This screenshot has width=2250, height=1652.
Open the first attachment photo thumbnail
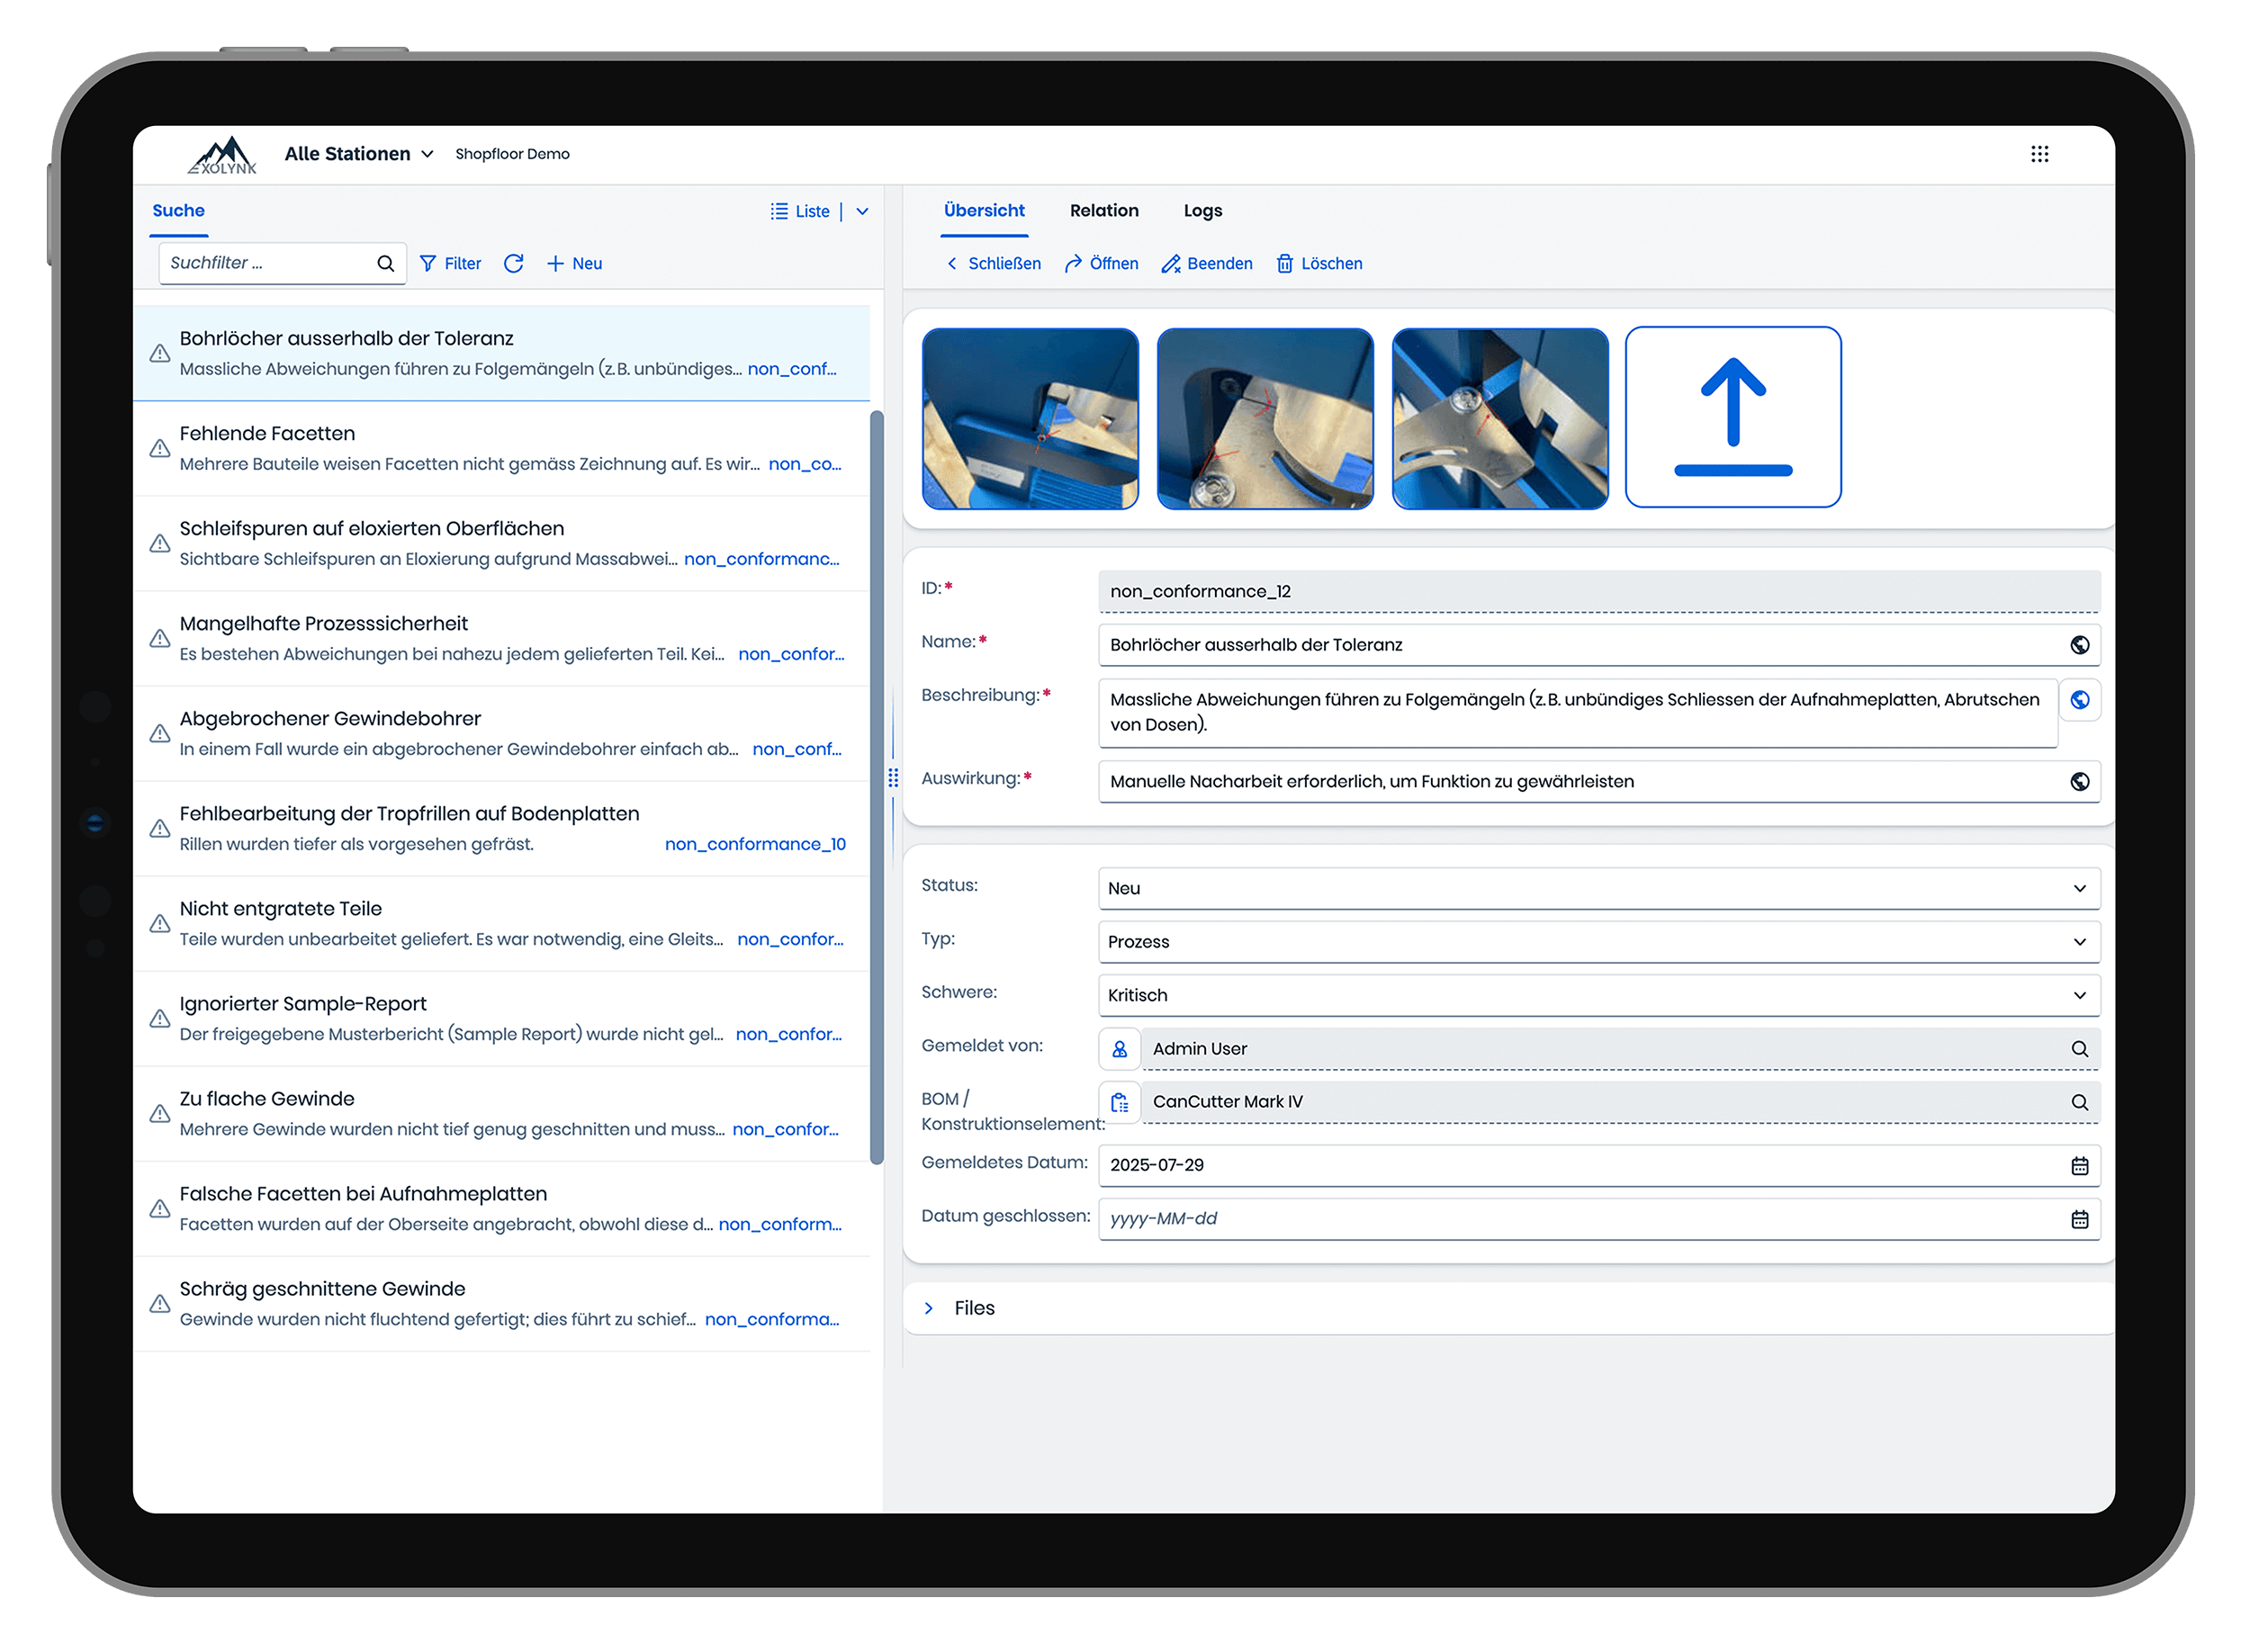point(1030,419)
